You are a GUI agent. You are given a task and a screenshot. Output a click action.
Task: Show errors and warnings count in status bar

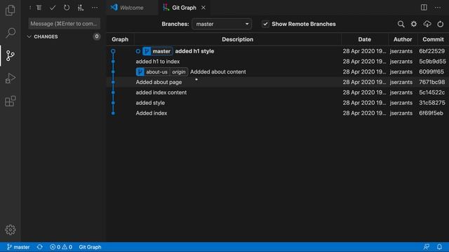pyautogui.click(x=61, y=247)
